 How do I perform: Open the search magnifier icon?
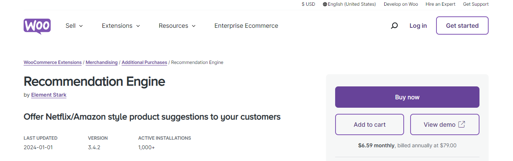click(395, 26)
